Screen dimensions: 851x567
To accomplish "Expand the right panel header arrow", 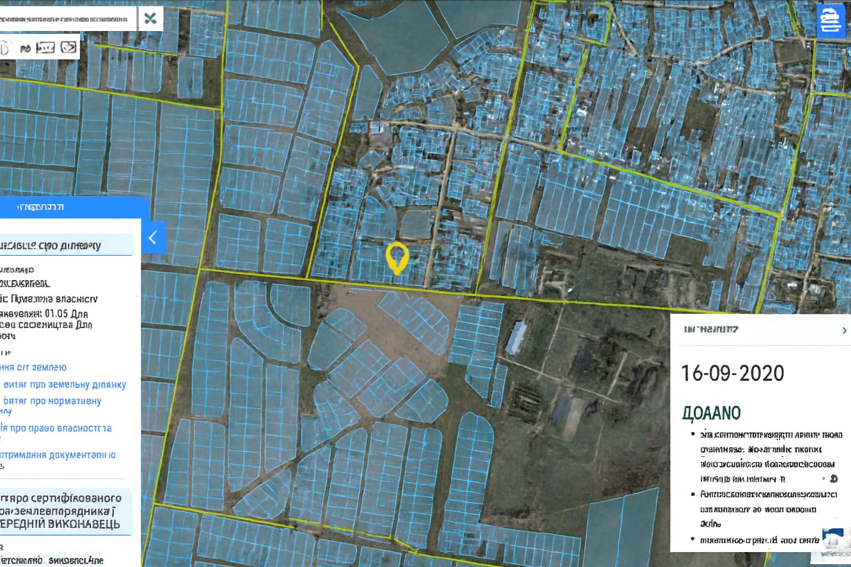I will 844,330.
